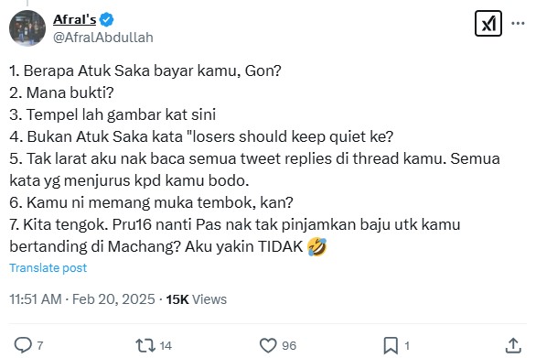Click the laughing emoji after TIDAK

(316, 247)
